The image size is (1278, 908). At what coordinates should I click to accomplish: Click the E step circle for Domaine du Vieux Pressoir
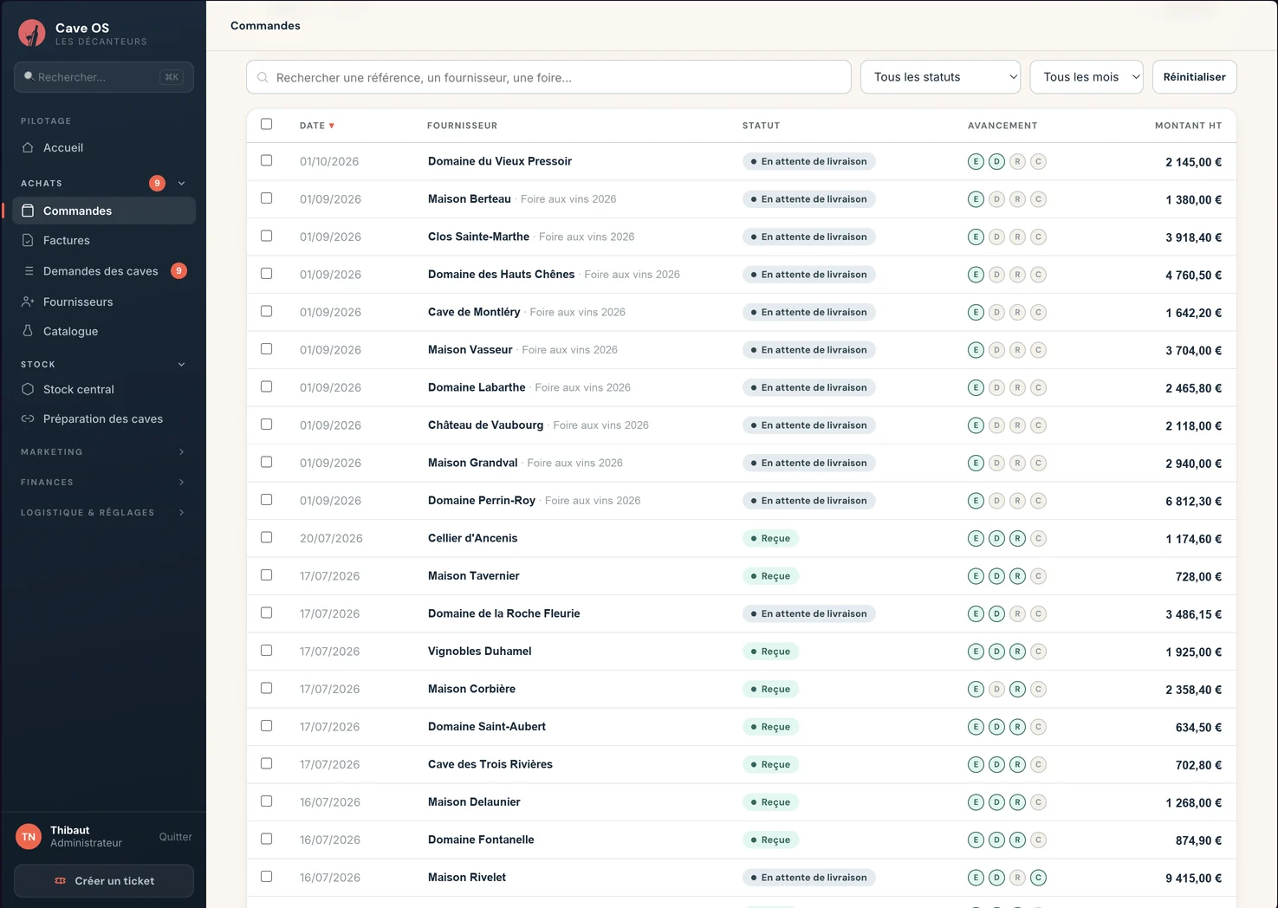click(x=976, y=161)
